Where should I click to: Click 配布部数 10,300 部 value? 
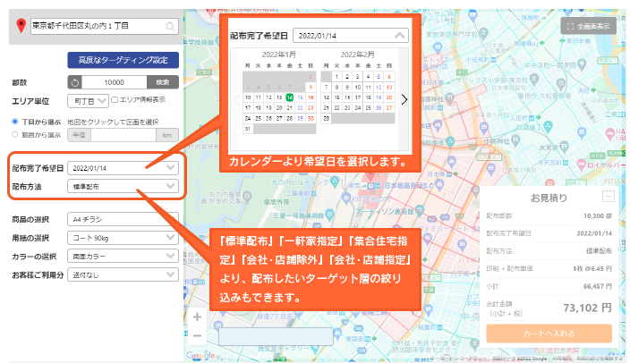[598, 215]
